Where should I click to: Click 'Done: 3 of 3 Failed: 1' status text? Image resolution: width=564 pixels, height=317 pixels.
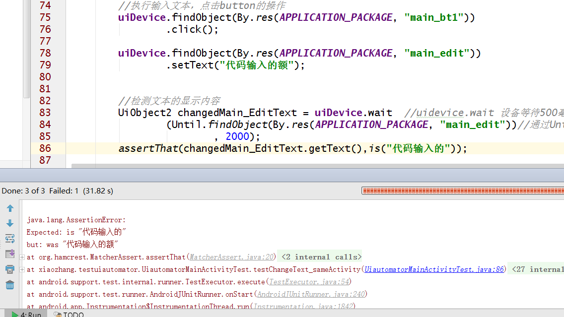pyautogui.click(x=40, y=191)
